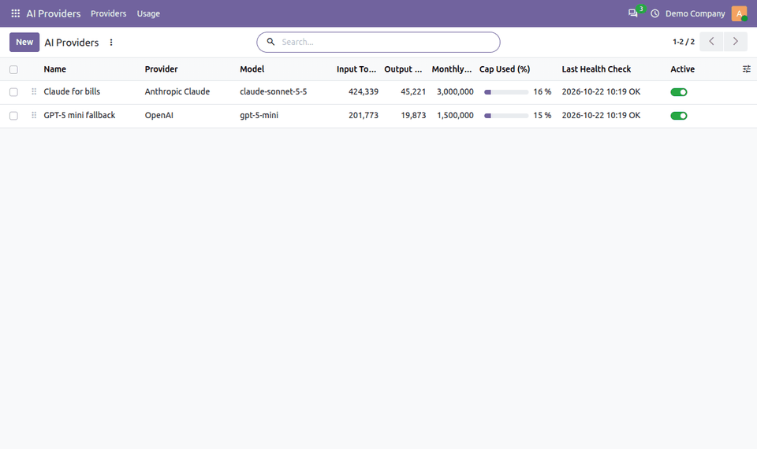Sort by the Provider column header
Image resolution: width=757 pixels, height=449 pixels.
coord(161,69)
